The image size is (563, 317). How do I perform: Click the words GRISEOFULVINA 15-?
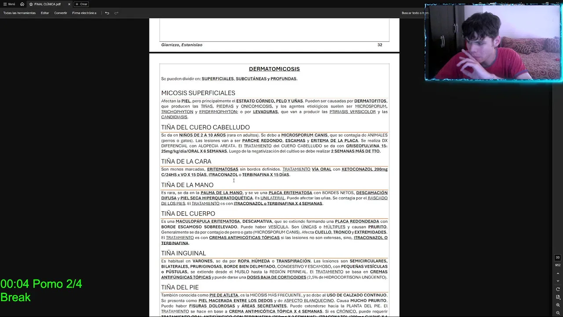click(367, 146)
